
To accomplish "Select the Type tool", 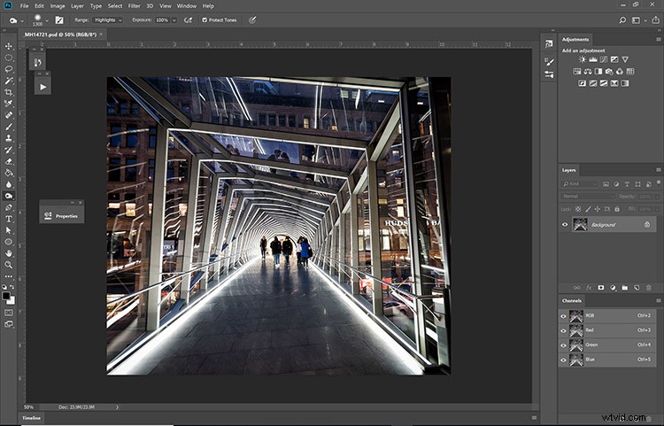I will (x=9, y=219).
